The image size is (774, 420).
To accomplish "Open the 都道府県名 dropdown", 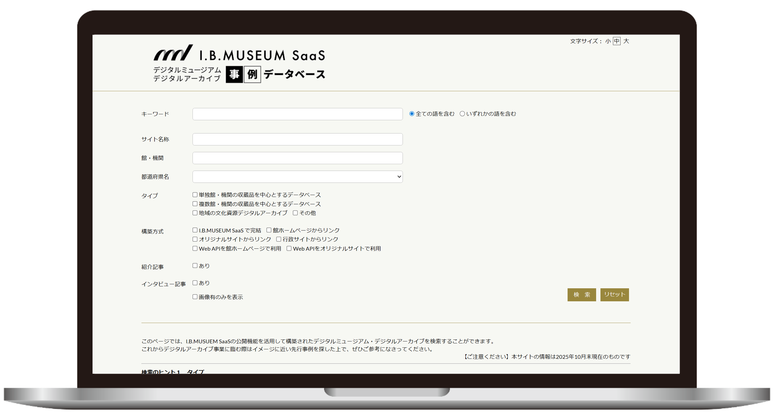I will pos(297,176).
